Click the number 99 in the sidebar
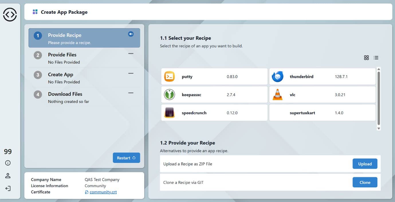Image resolution: width=395 pixels, height=202 pixels. click(8, 152)
